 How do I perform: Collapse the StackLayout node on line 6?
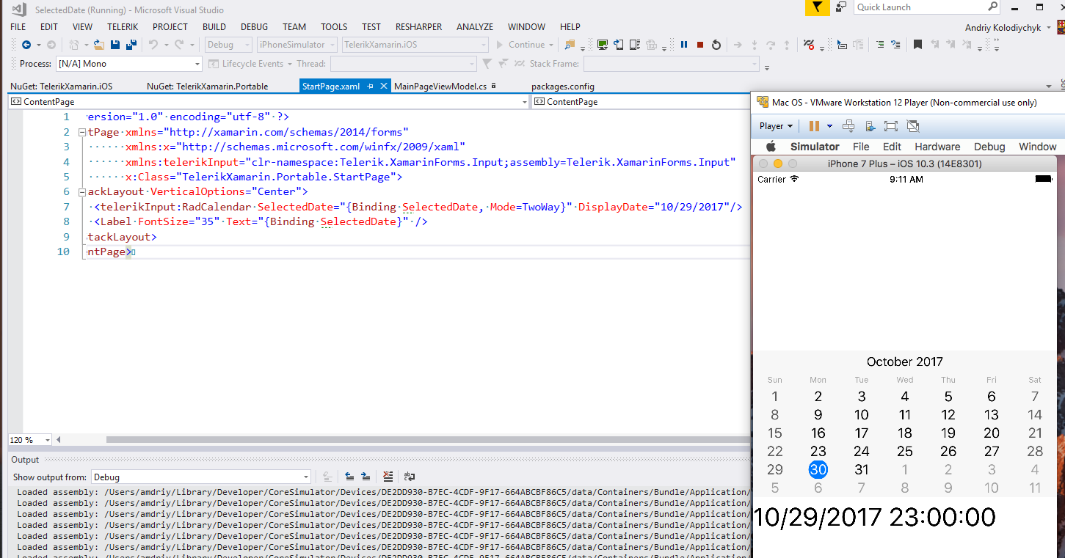(x=81, y=192)
